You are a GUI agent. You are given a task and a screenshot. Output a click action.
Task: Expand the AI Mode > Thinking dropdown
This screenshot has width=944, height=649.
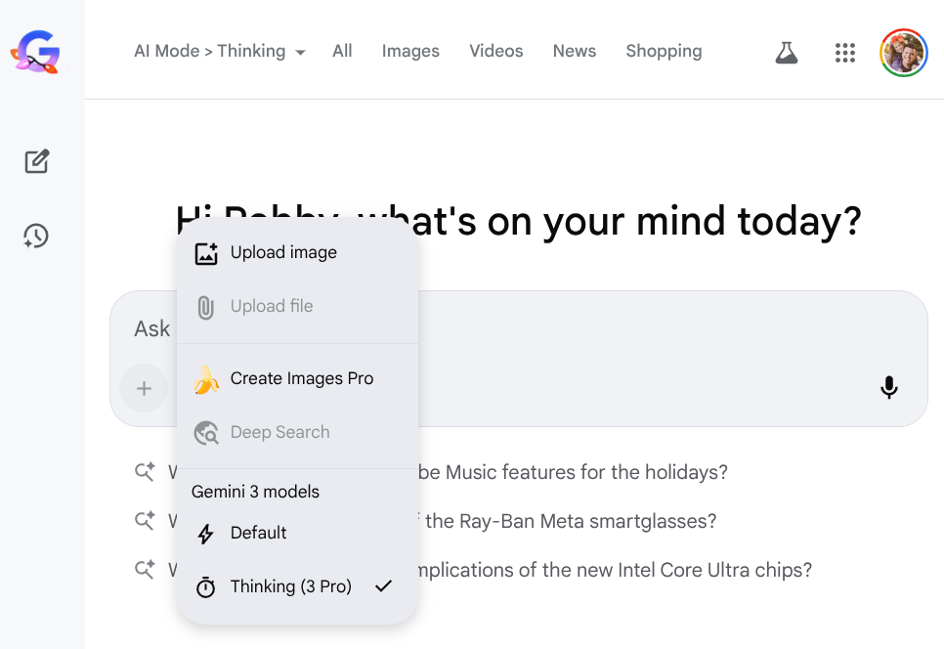click(x=209, y=52)
